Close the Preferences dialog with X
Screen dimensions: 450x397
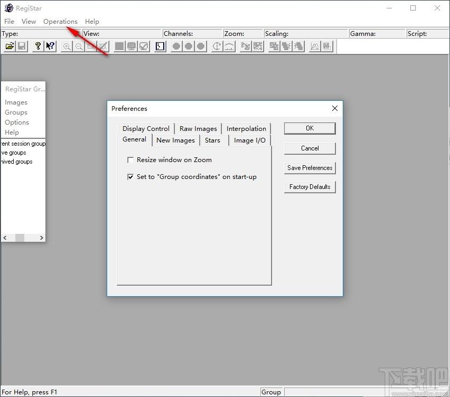(x=335, y=108)
